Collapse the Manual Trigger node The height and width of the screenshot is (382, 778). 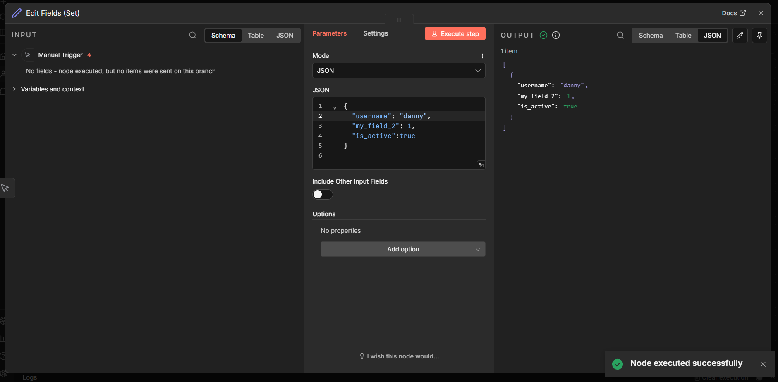click(14, 55)
